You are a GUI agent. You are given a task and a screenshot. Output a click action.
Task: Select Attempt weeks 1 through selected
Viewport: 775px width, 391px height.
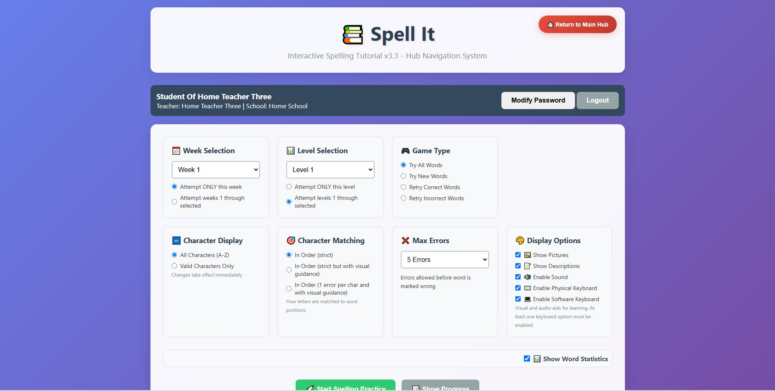[175, 202]
